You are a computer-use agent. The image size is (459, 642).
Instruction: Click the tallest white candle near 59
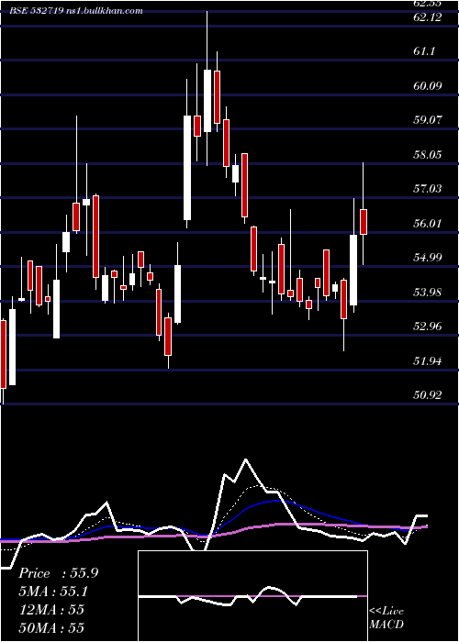point(187,168)
